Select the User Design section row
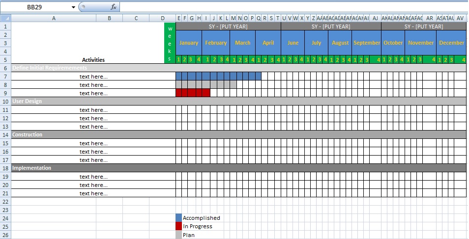Screen dimensions: 469x239 27,101
